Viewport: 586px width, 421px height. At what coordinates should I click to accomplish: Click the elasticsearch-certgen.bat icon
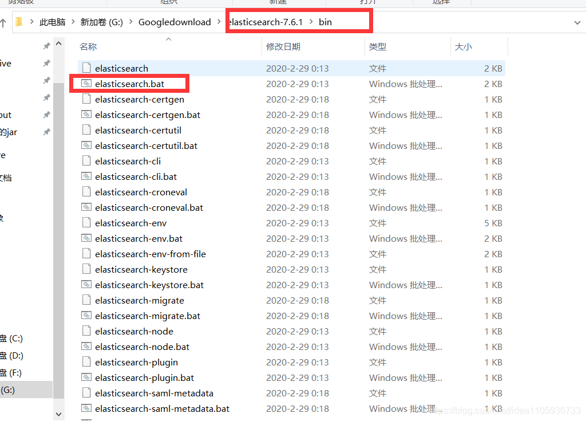(86, 114)
